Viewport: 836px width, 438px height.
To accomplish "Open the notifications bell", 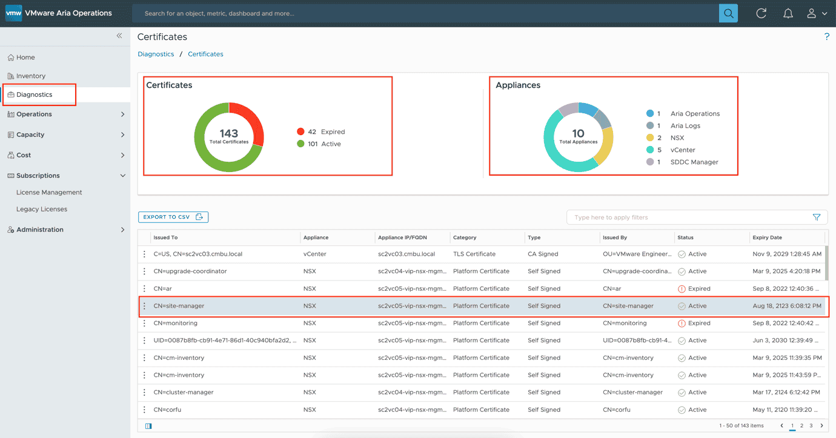I will 788,13.
